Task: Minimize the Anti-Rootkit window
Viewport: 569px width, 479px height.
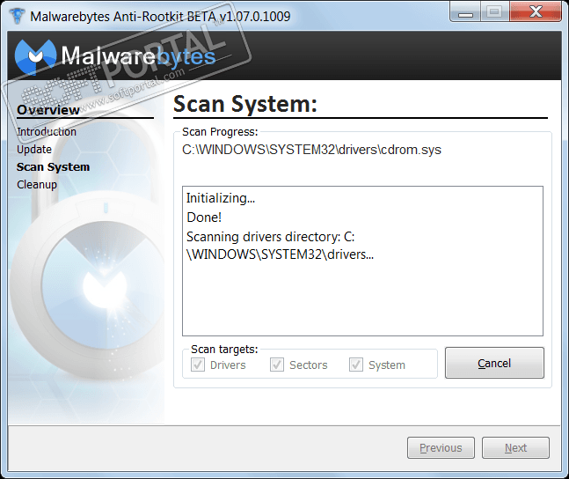Action: (x=465, y=12)
